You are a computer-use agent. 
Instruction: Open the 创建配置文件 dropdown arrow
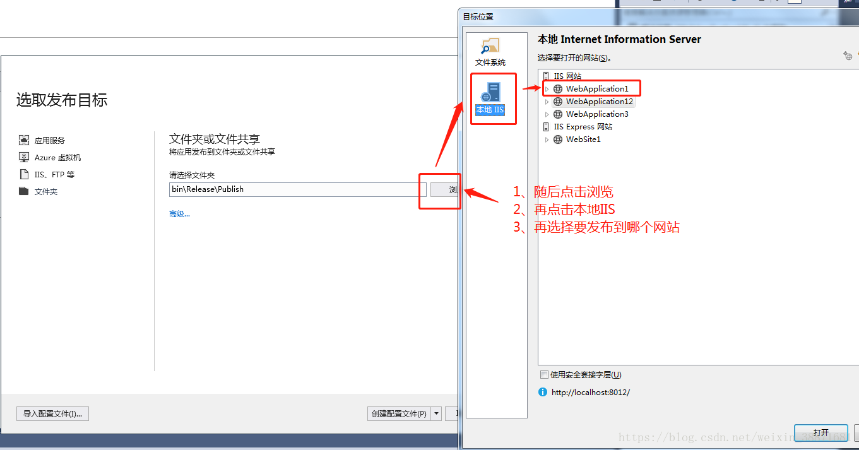(x=436, y=414)
